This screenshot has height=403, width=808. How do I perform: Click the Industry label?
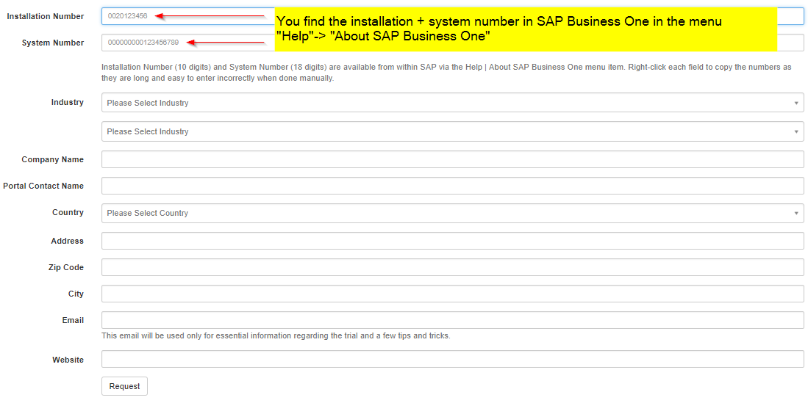click(x=68, y=103)
